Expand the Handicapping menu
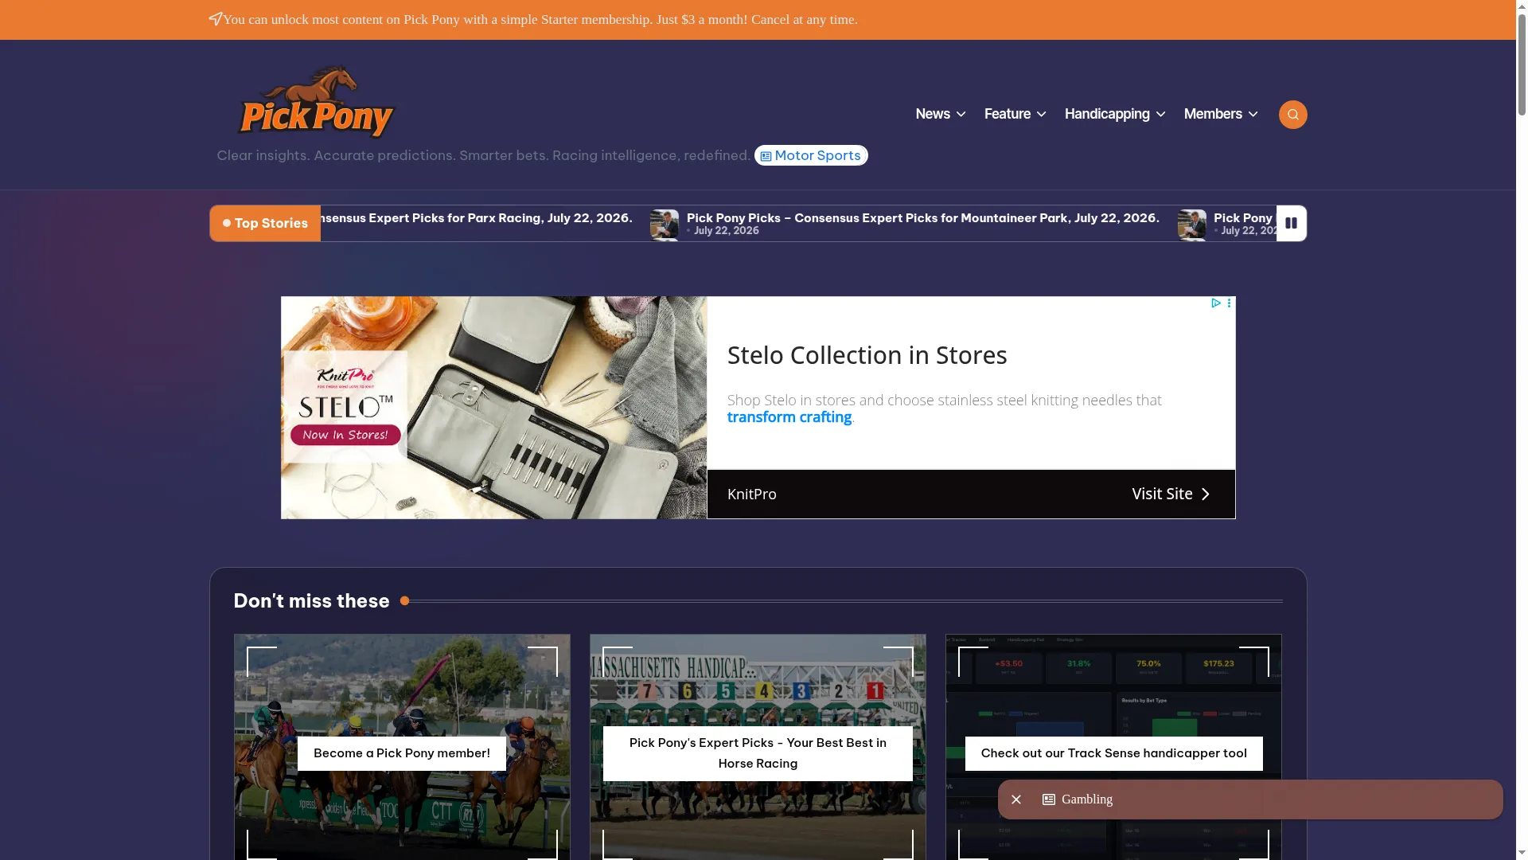Screen dimensions: 1528x860 (x=1115, y=114)
